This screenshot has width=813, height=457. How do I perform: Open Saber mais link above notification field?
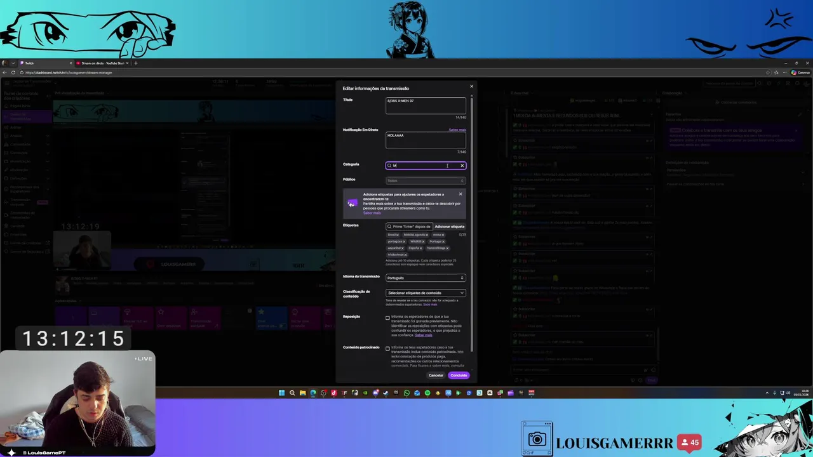coord(457,130)
